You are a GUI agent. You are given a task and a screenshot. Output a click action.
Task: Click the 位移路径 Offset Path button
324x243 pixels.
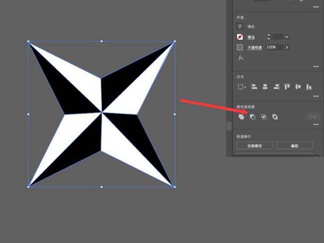[255, 146]
